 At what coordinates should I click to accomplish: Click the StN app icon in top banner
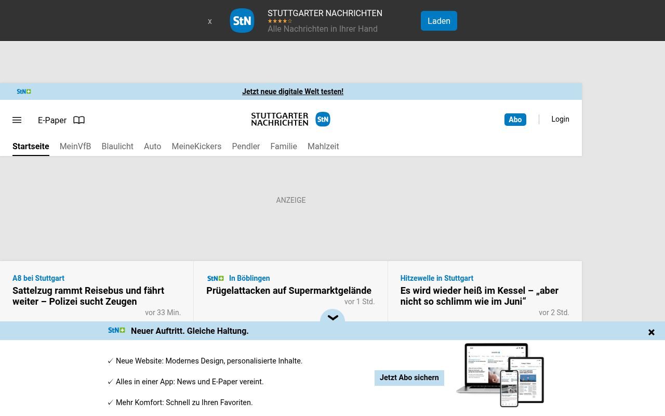point(242,21)
